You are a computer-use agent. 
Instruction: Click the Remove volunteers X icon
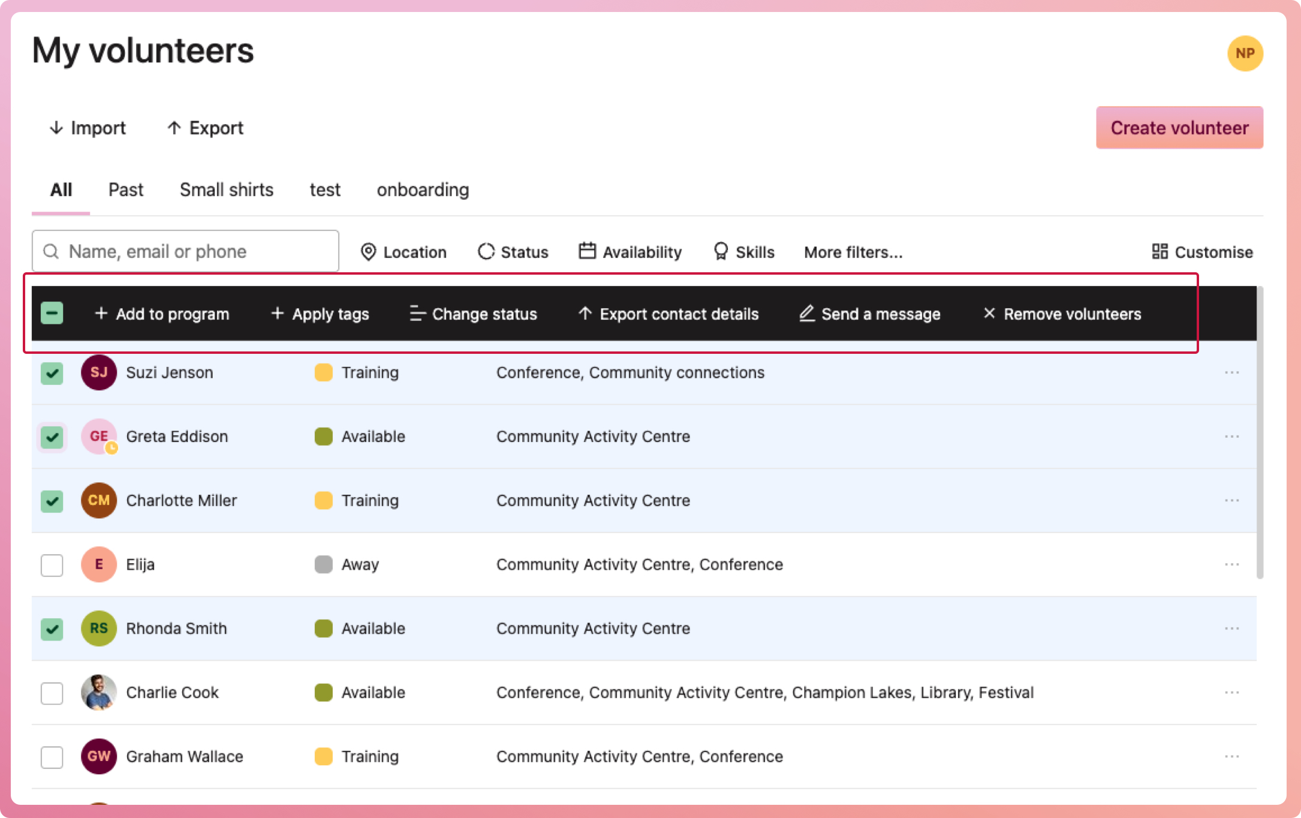[x=989, y=313]
